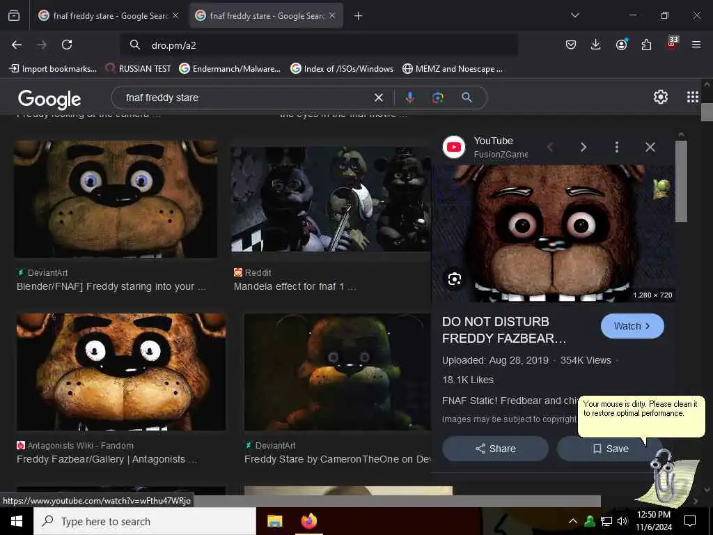Click the Share button

[x=495, y=449]
